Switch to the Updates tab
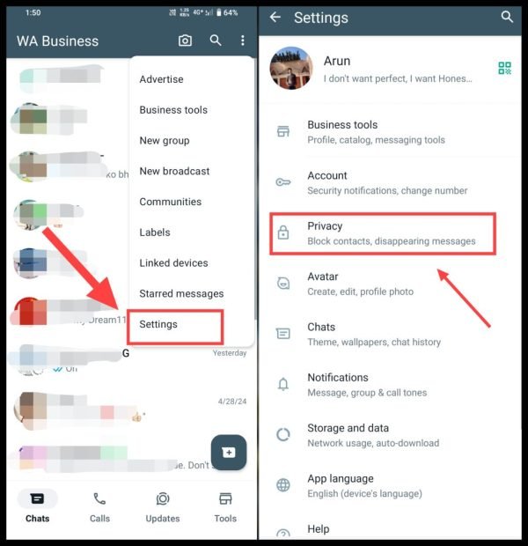 (x=163, y=507)
